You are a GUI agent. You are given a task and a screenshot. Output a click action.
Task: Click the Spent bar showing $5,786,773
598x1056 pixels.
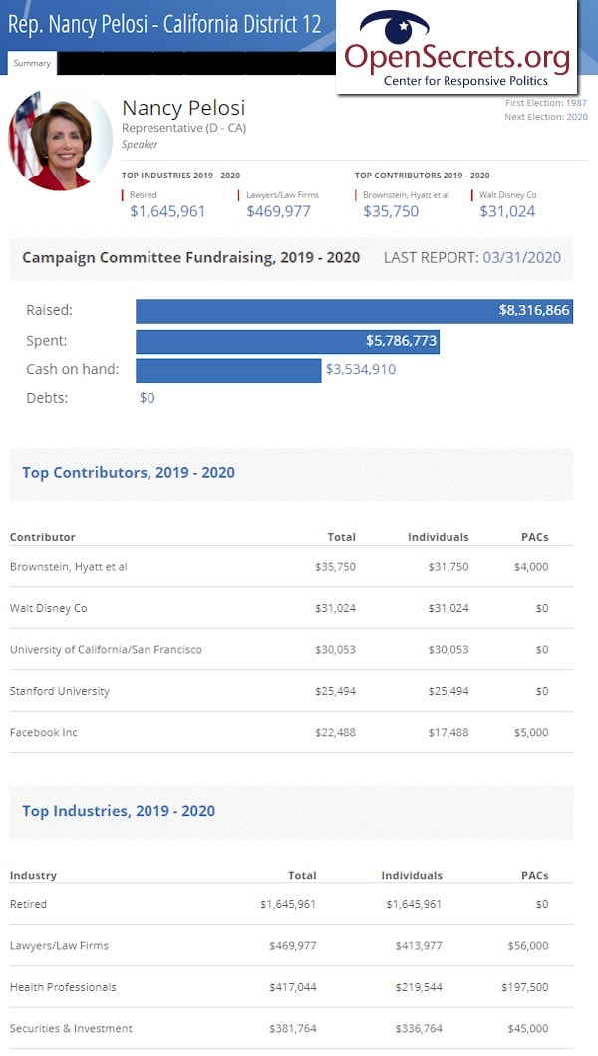point(287,341)
